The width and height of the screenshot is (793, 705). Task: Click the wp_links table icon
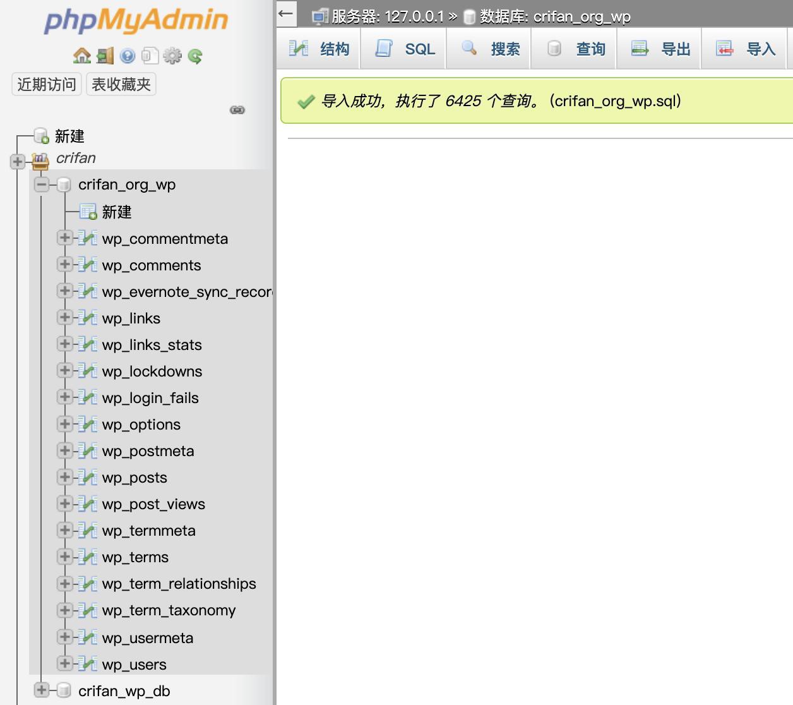pos(88,318)
